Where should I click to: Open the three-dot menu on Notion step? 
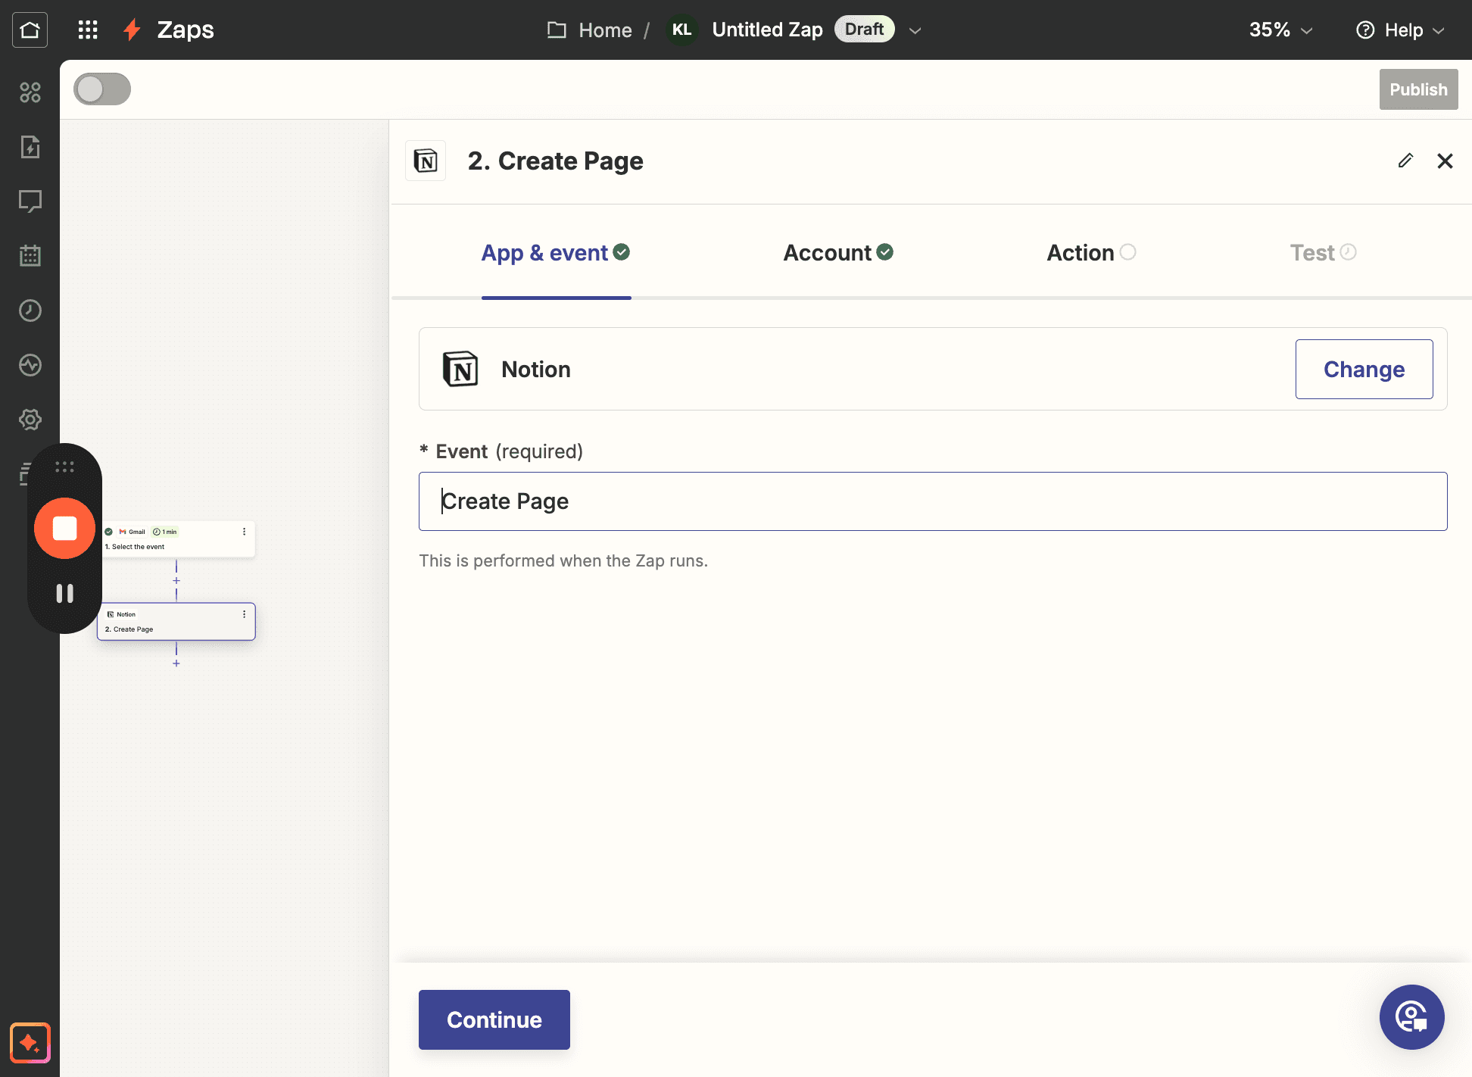point(244,614)
